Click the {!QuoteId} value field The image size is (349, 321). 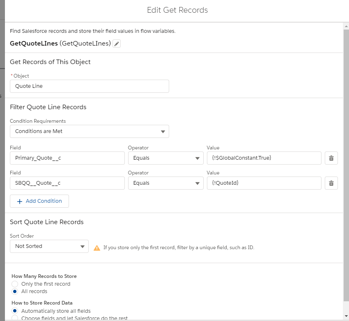(x=264, y=183)
